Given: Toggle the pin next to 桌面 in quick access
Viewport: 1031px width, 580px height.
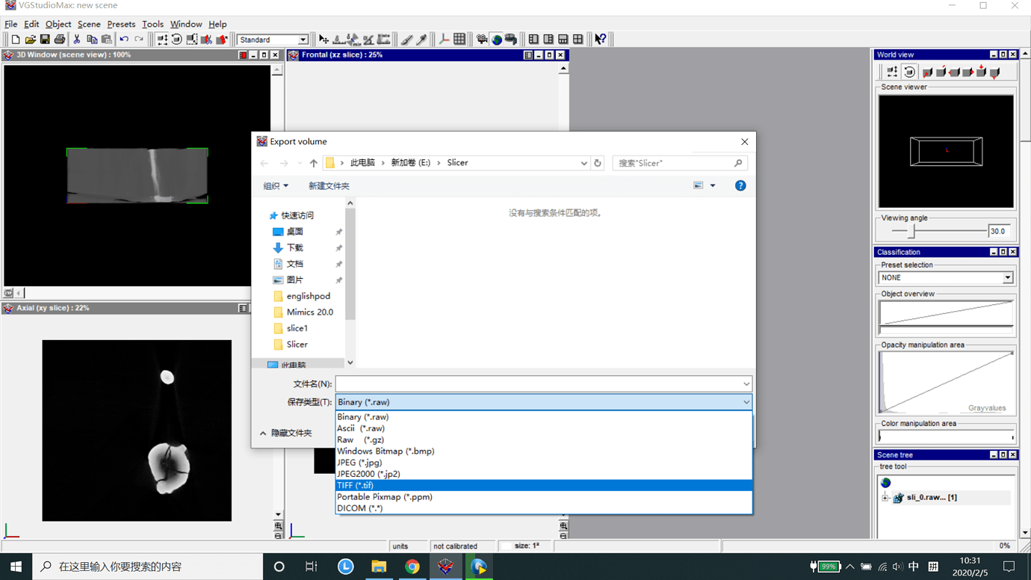Looking at the screenshot, I should (338, 232).
